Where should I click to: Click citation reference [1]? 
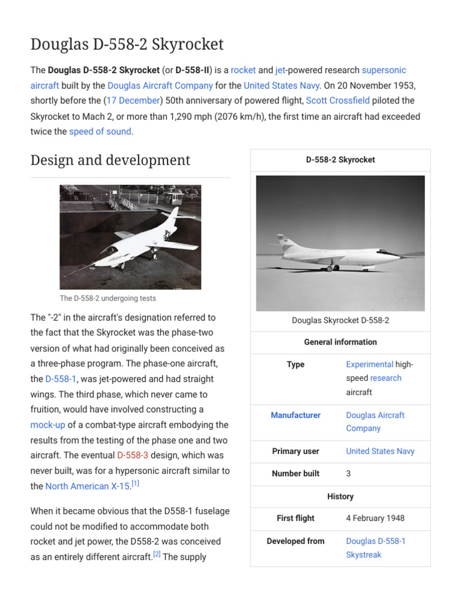pos(135,484)
